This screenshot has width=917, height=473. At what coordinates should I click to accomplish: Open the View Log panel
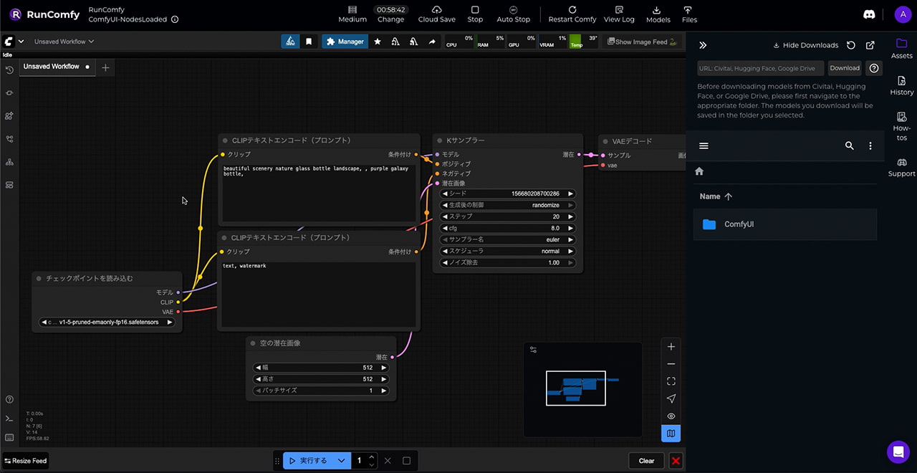(618, 10)
